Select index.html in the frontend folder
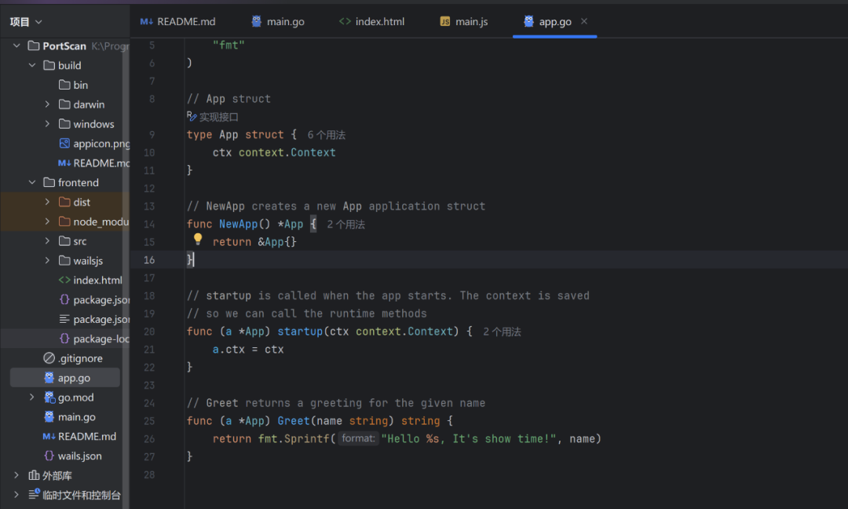The height and width of the screenshot is (509, 848). pos(90,280)
